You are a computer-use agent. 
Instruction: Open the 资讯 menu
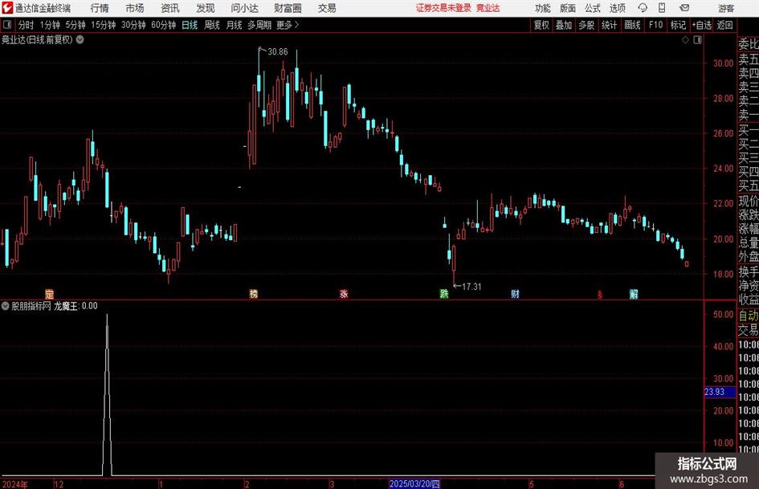(x=170, y=8)
